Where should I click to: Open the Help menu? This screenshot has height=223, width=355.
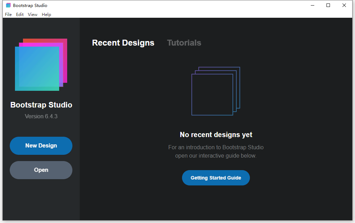coord(46,15)
